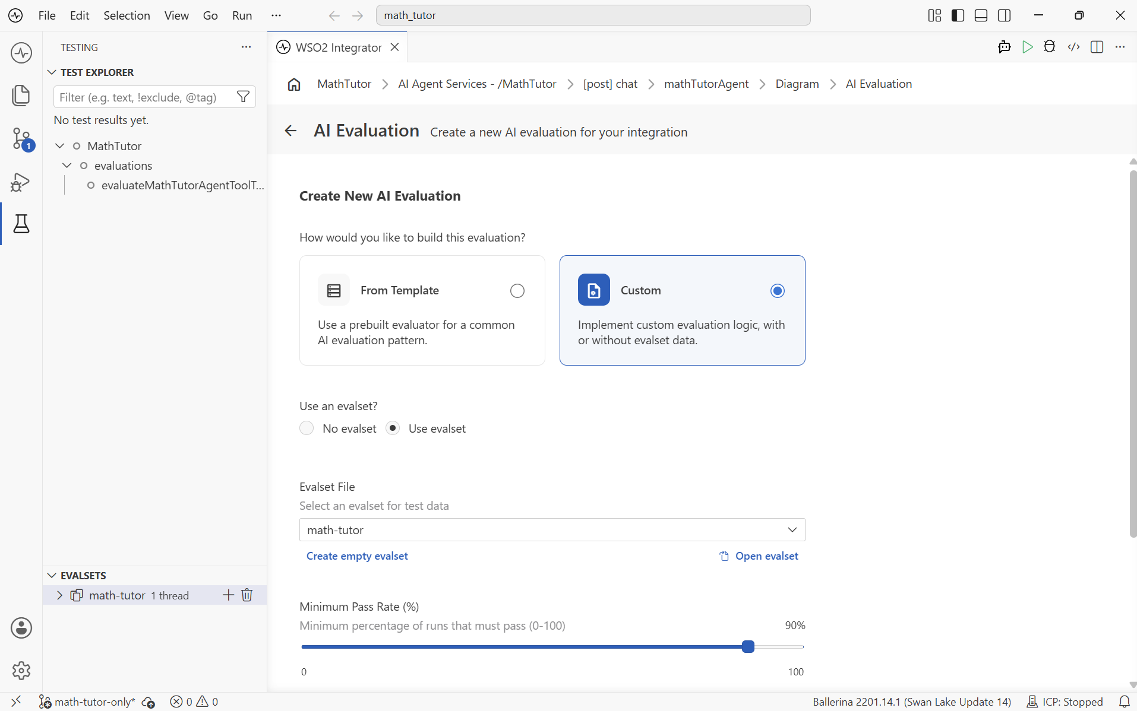Select the From Template radio option
This screenshot has height=711, width=1137.
517,291
